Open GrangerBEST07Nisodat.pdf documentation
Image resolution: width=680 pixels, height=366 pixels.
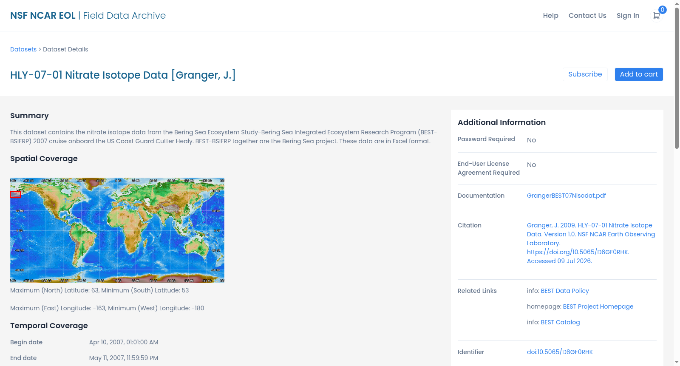click(566, 196)
